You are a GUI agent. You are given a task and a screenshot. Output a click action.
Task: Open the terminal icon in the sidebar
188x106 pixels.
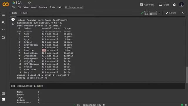click(3, 100)
